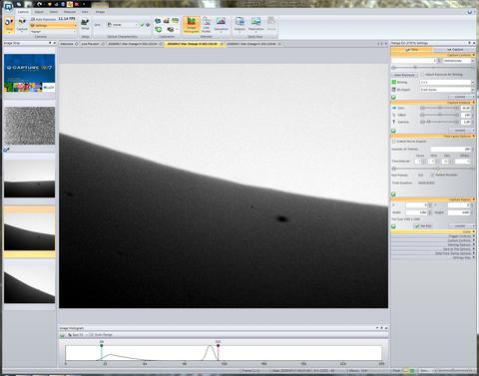Click the Best Fit button in histogram panel
The image size is (479, 376).
[76, 335]
